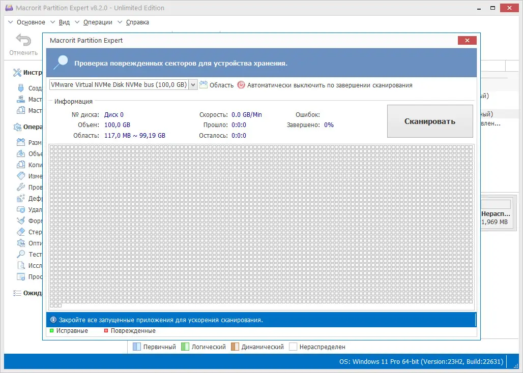Open the Операции menu
523x373 pixels.
click(x=98, y=22)
